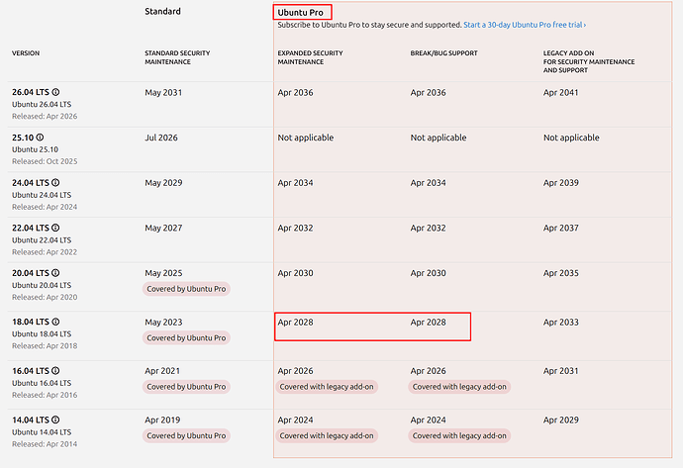Click STANDARD SECURITY MAINTENANCE header

click(x=177, y=57)
